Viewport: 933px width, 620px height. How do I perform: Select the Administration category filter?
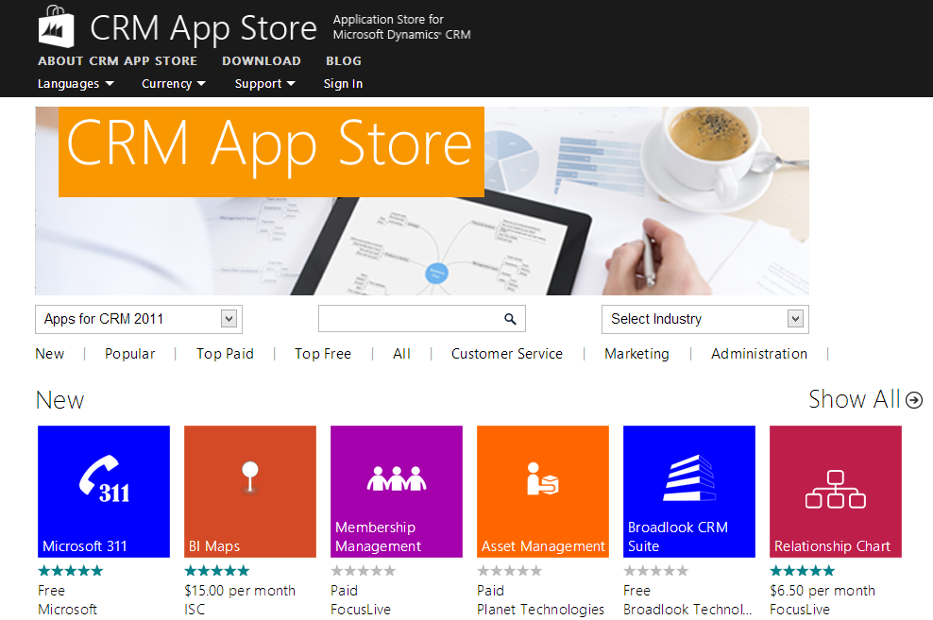[x=759, y=354]
